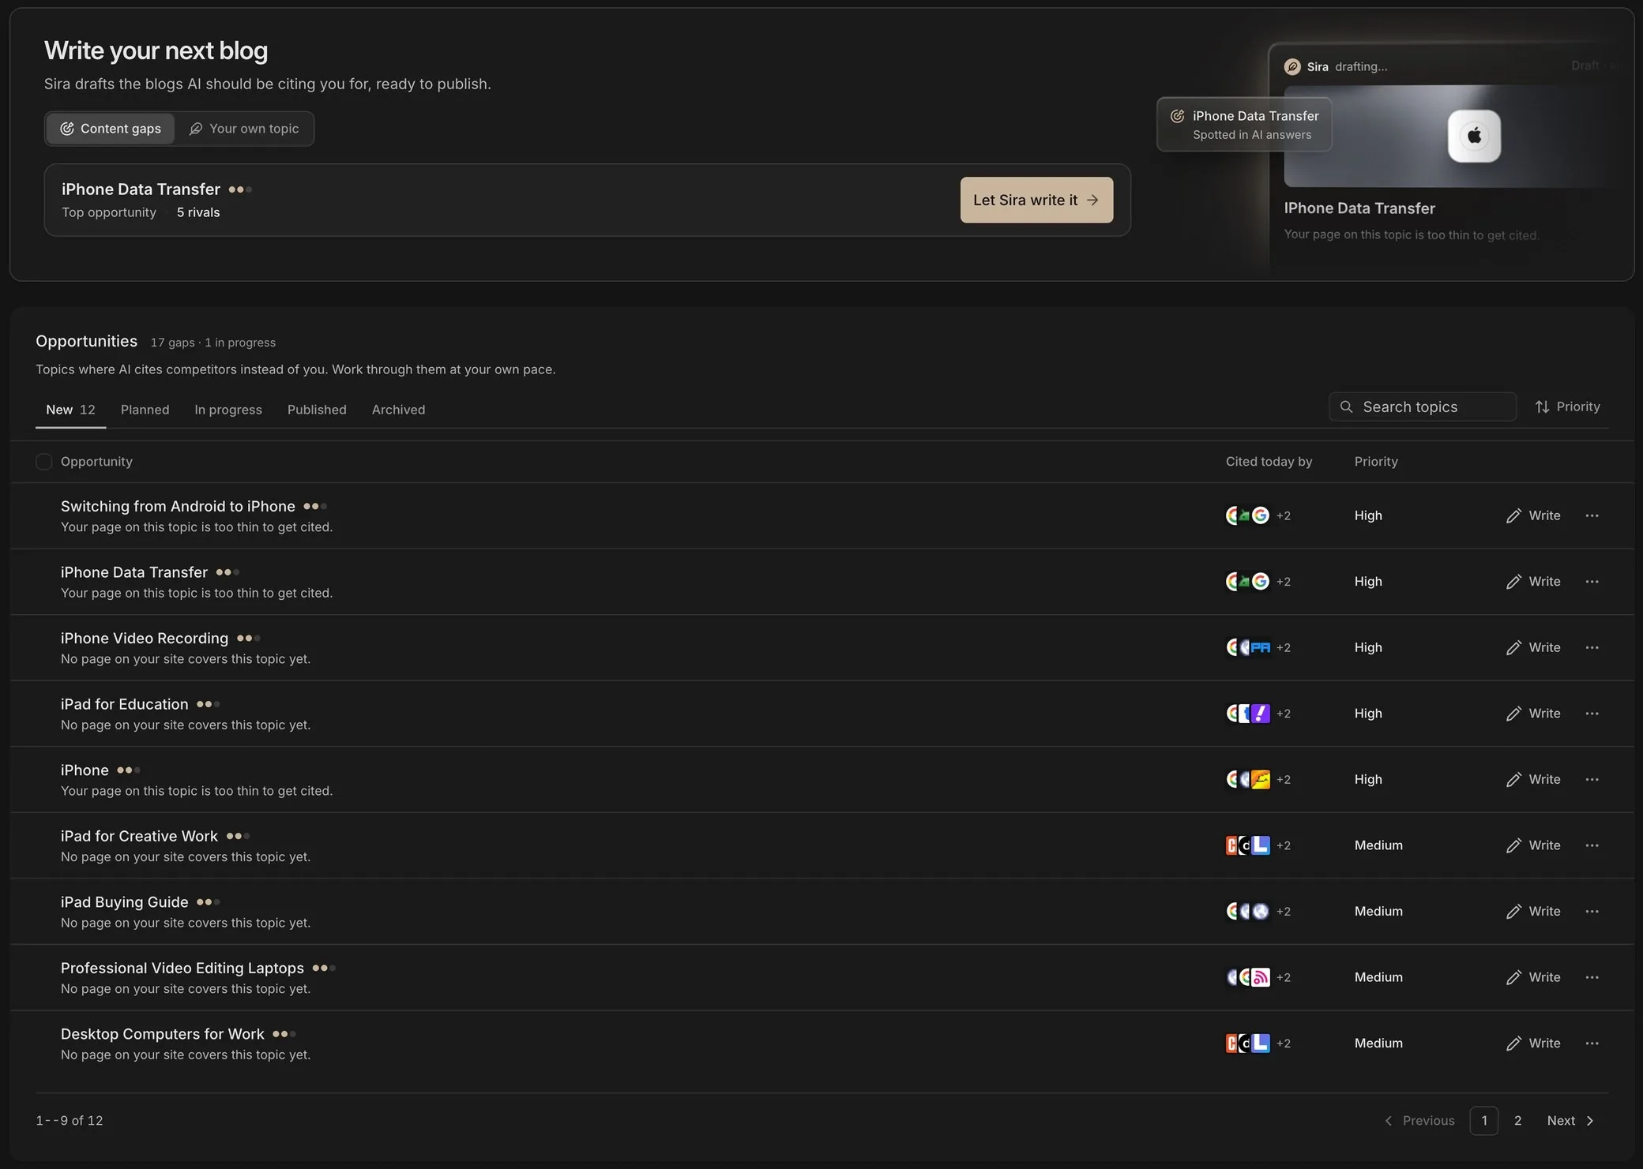This screenshot has width=1643, height=1169.
Task: Select page 1 in pagination
Action: pos(1483,1121)
